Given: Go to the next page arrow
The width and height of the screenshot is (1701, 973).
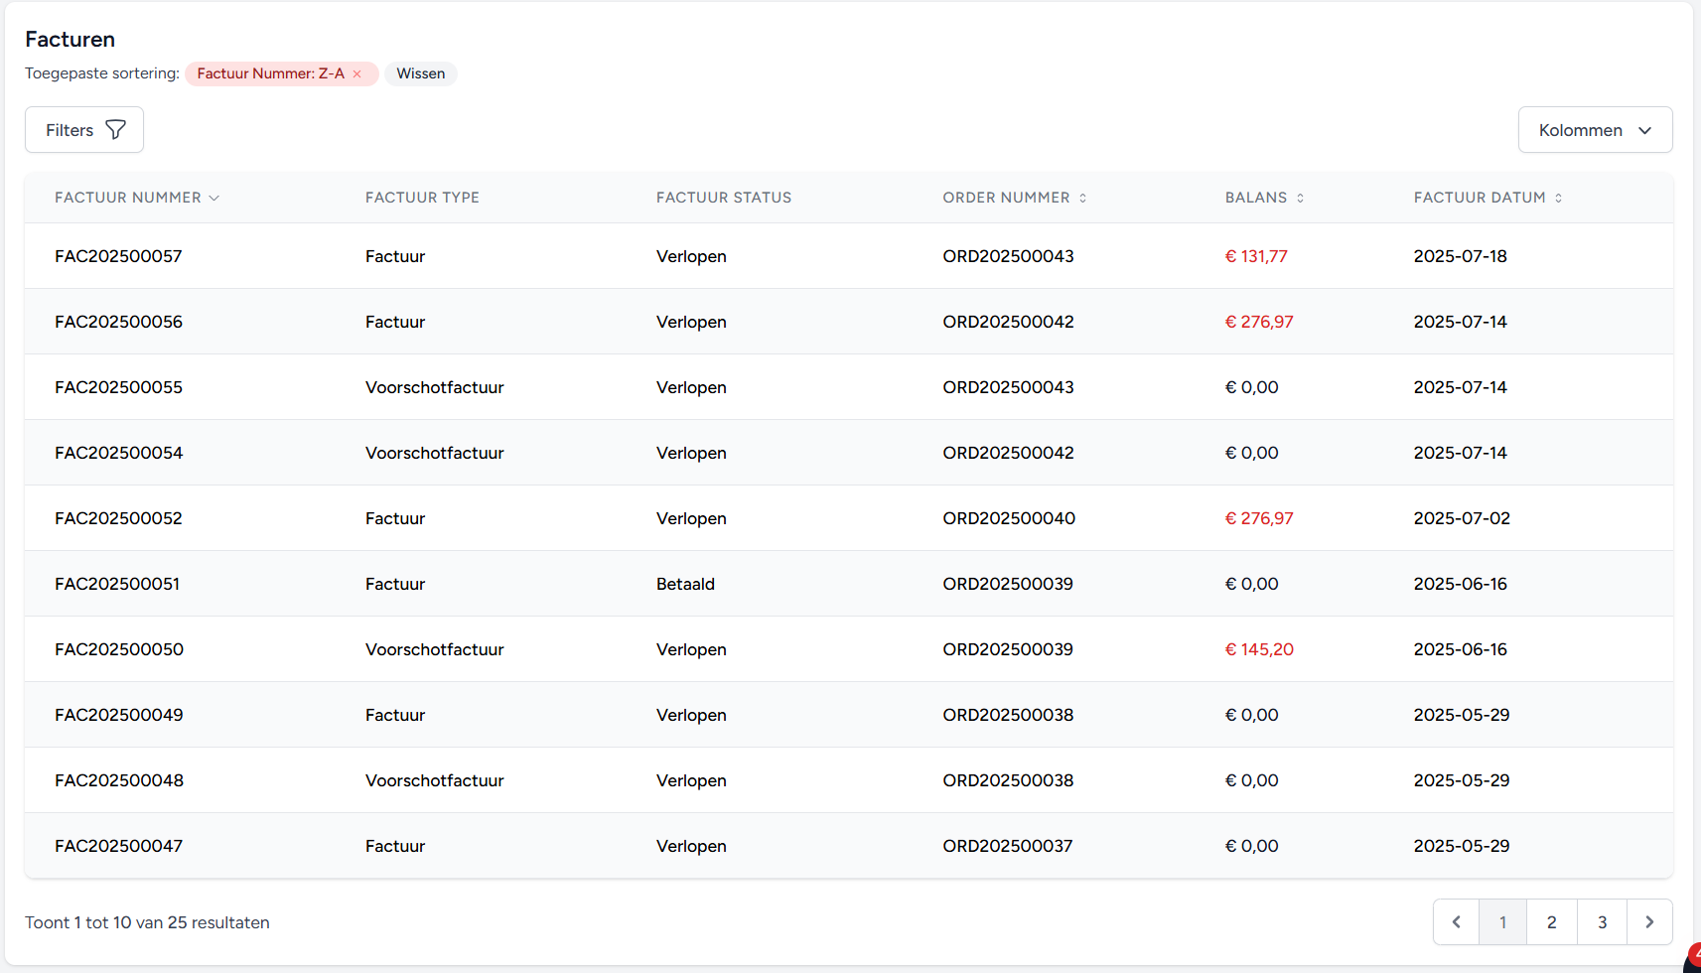Looking at the screenshot, I should pyautogui.click(x=1648, y=922).
